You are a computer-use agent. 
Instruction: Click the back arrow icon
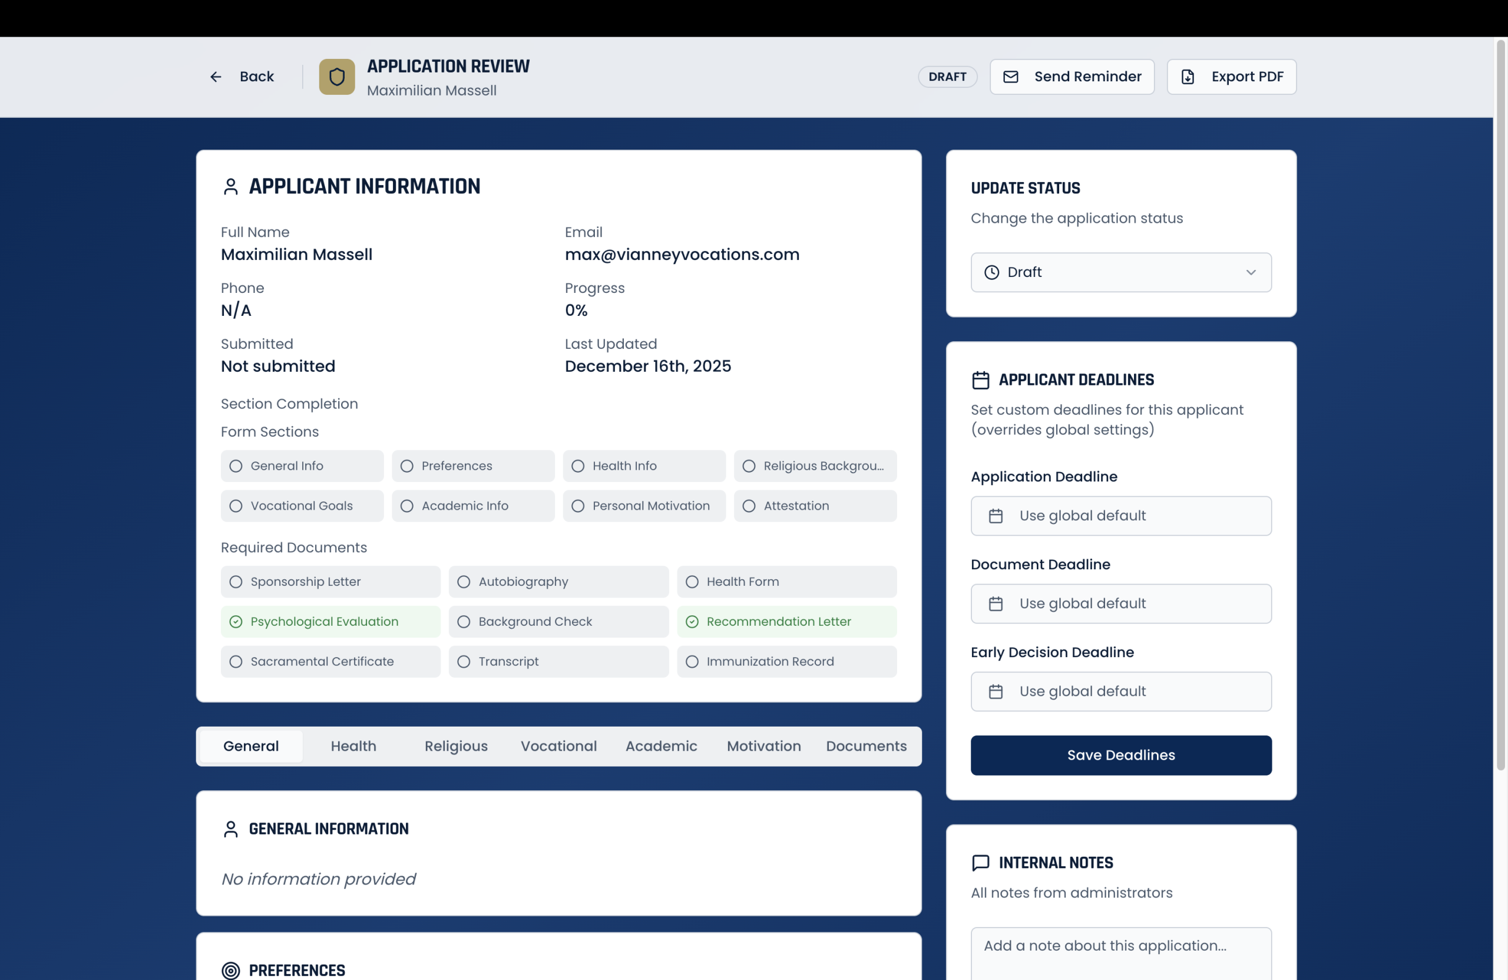coord(216,77)
